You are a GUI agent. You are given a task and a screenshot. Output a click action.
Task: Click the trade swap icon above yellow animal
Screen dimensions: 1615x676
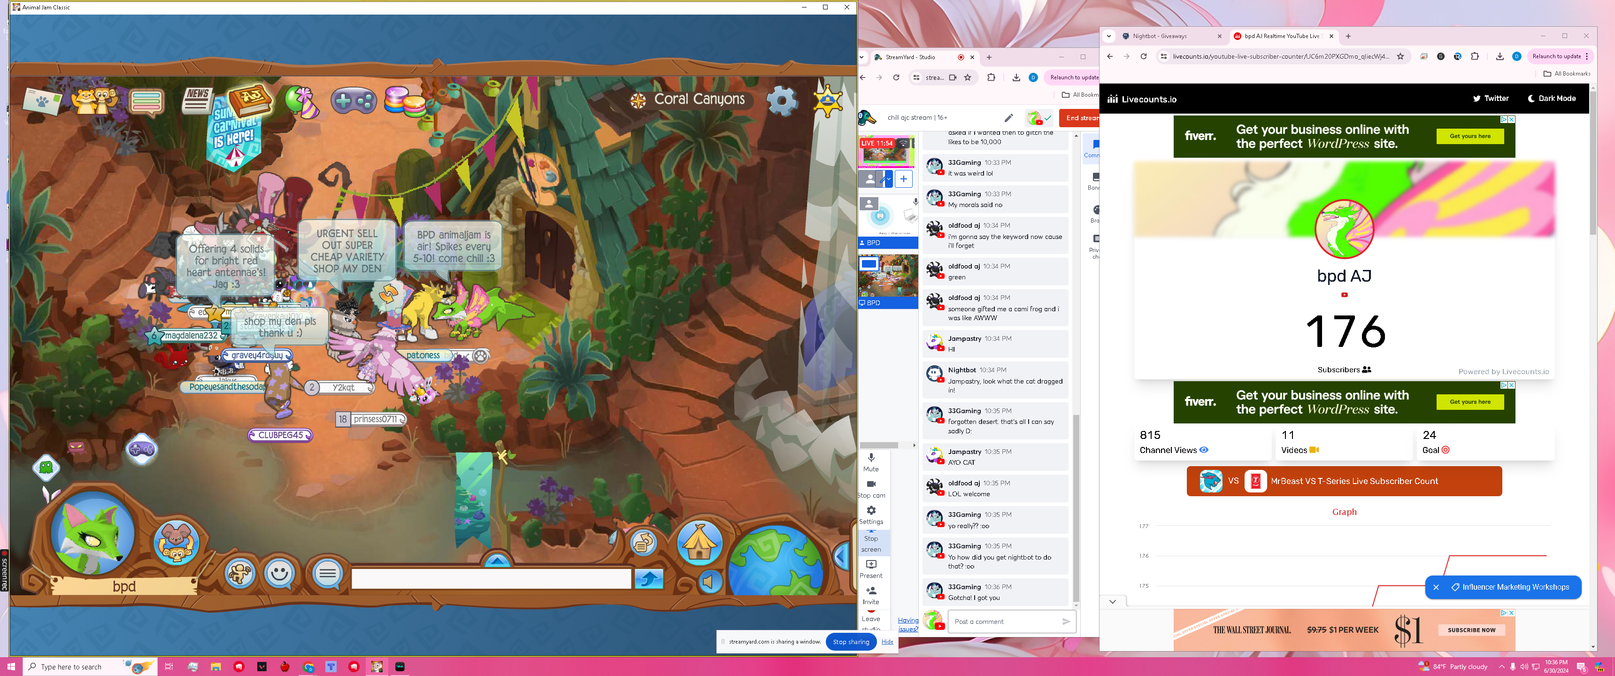pos(388,293)
